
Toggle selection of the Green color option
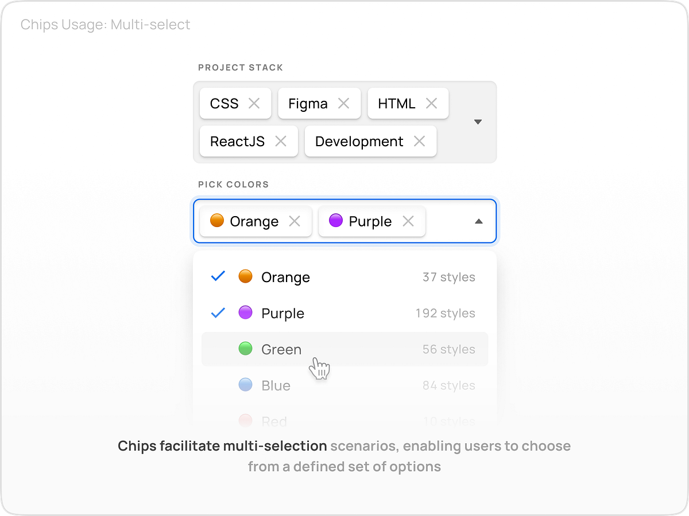[281, 349]
